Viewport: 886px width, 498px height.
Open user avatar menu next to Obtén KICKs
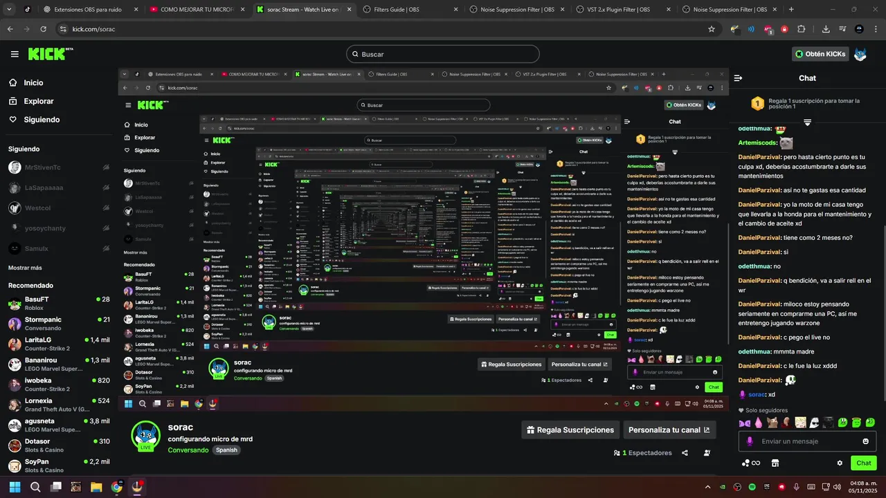click(x=860, y=54)
